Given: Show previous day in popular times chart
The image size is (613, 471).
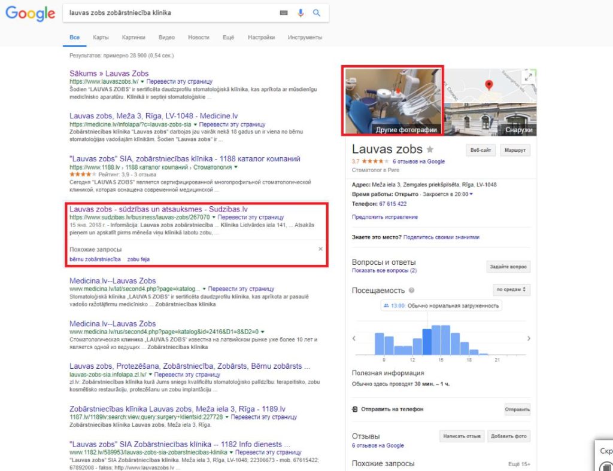Looking at the screenshot, I should (x=354, y=338).
